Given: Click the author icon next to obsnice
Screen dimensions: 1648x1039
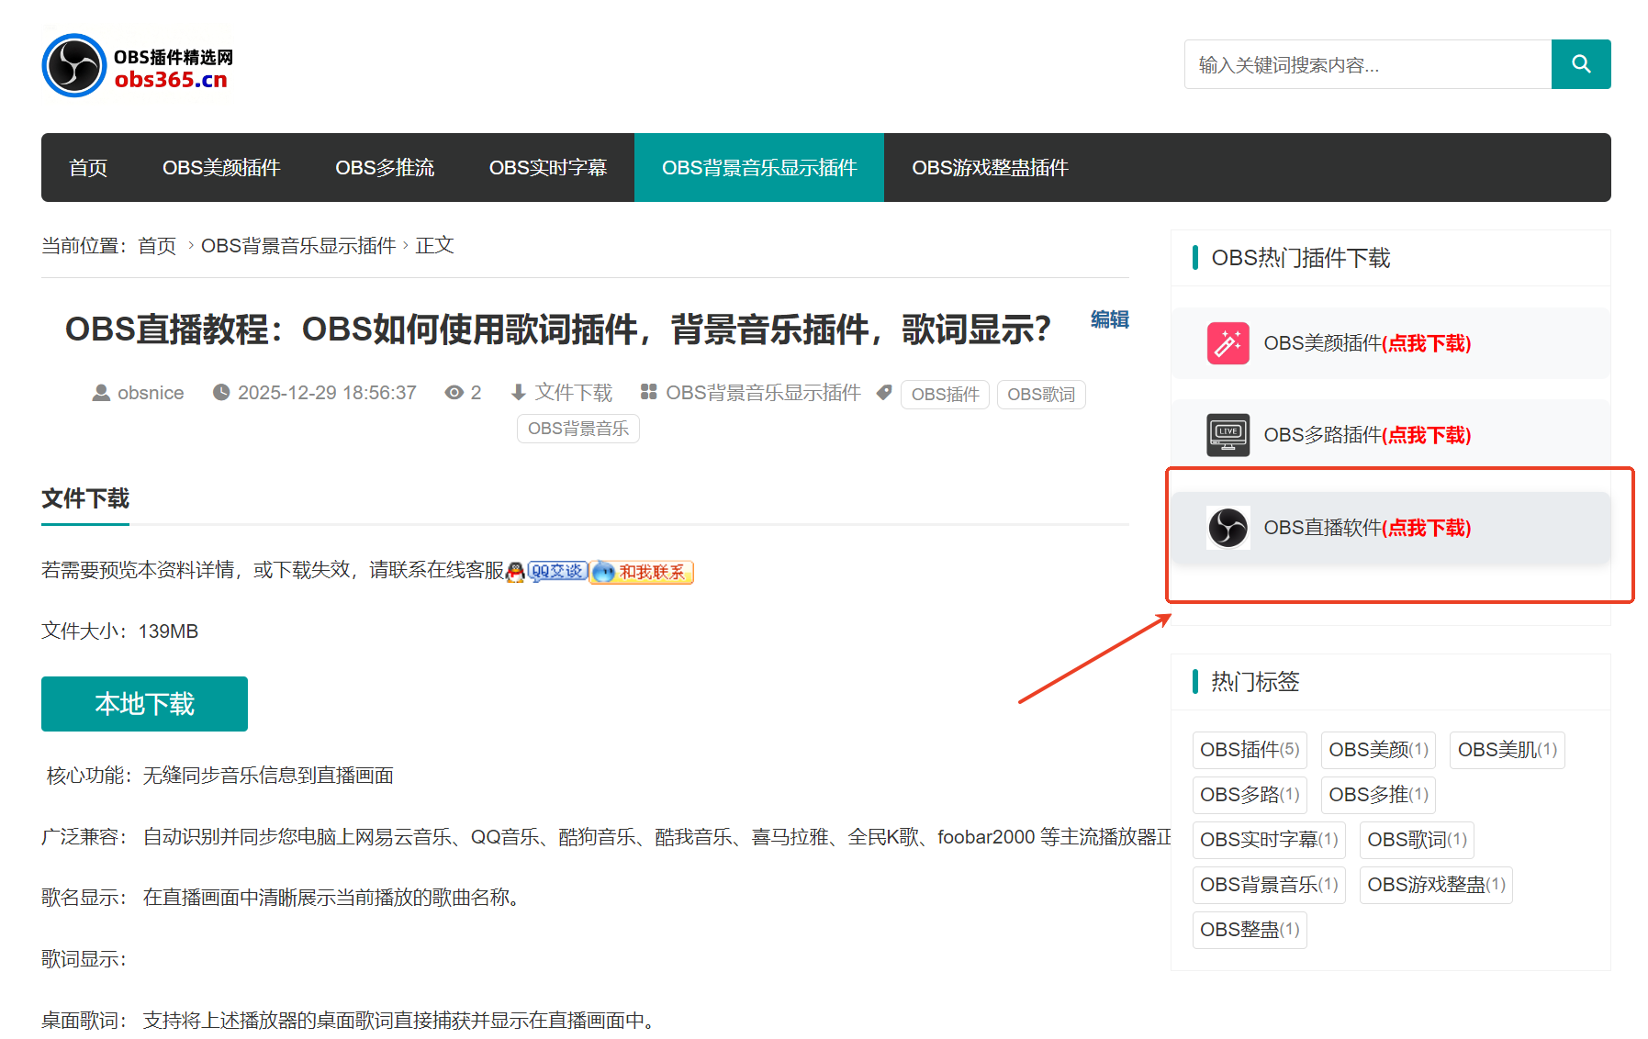Looking at the screenshot, I should click(x=100, y=392).
